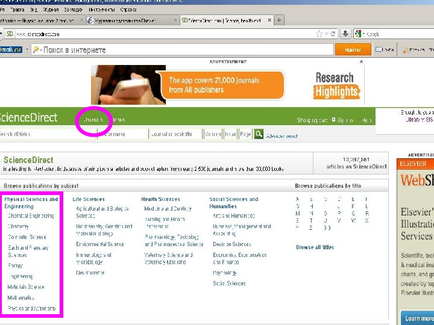This screenshot has height=325, width=434.
Task: Open the Журнал menu
Action: 51,10
